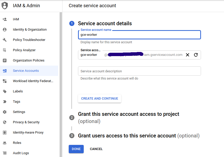Select step 1 Service account details heading
Screen dimensions: 224x157
[x=105, y=23]
